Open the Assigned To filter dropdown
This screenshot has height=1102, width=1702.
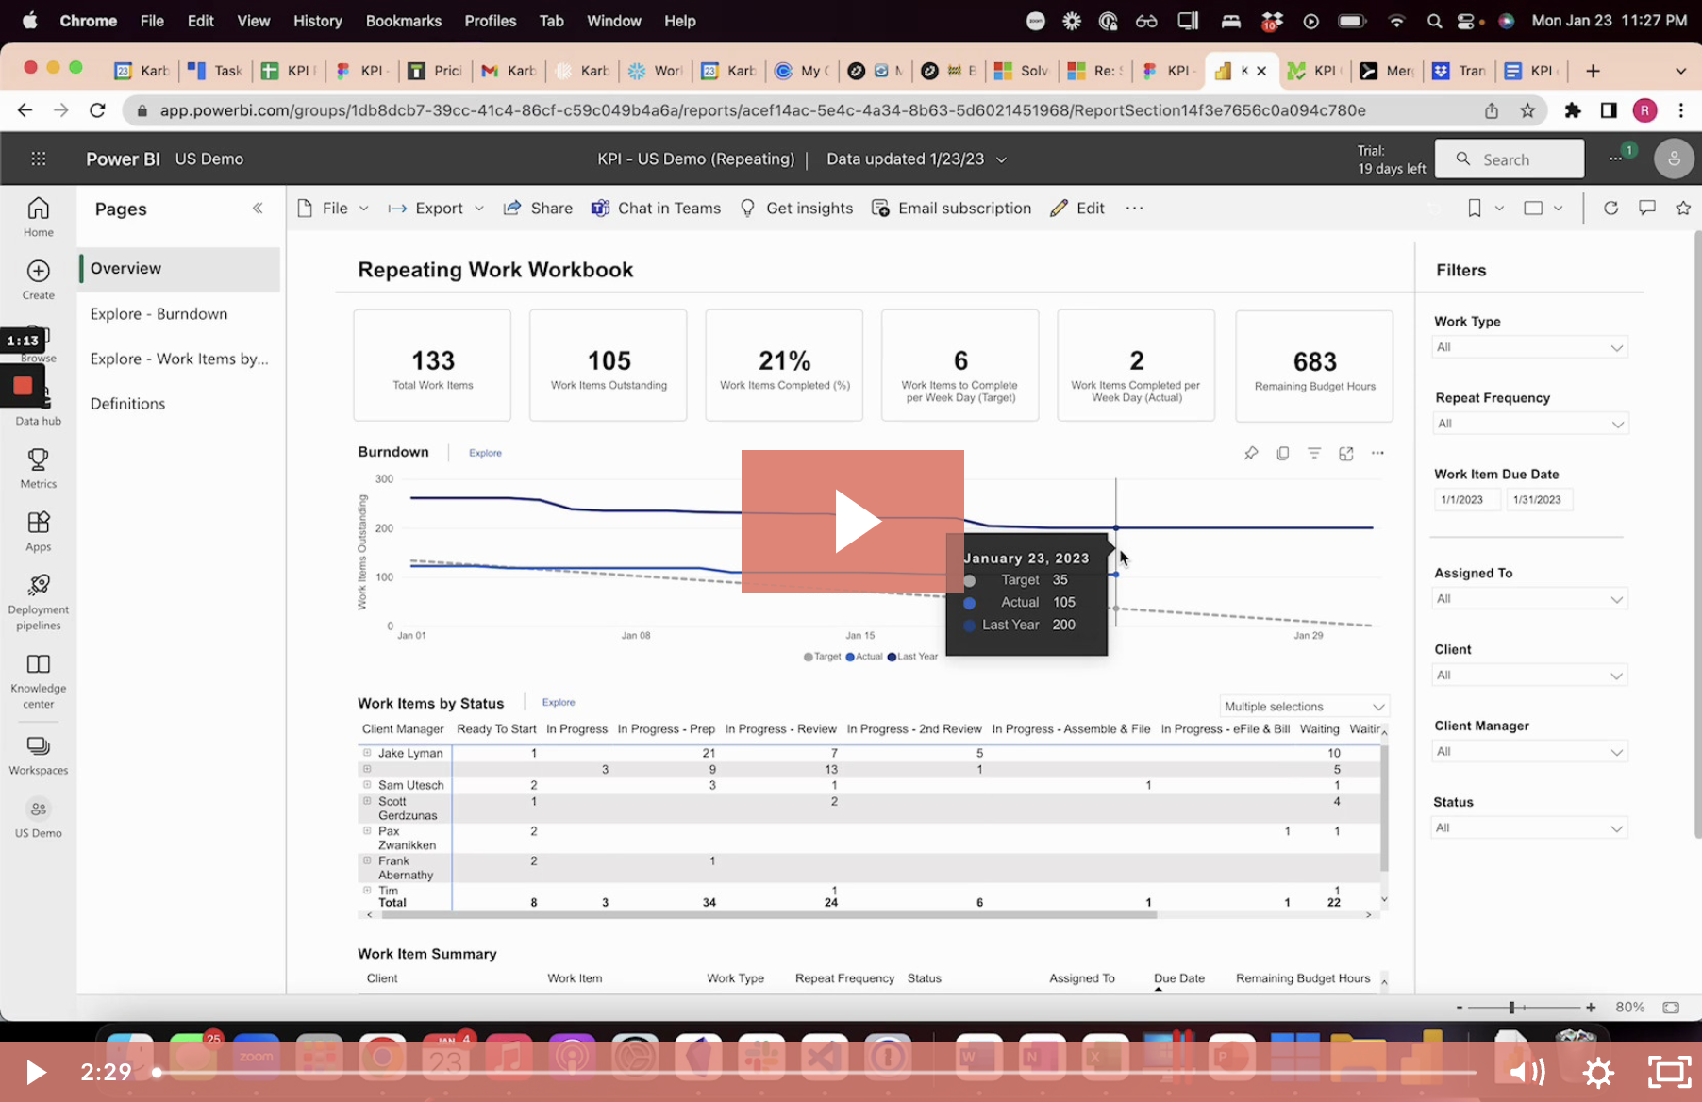point(1529,599)
